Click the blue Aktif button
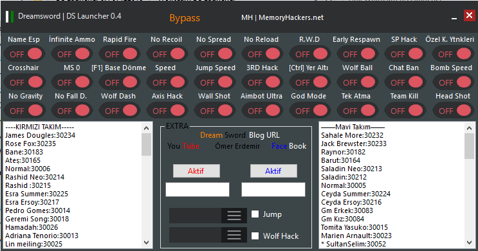478x251 pixels. click(x=273, y=171)
